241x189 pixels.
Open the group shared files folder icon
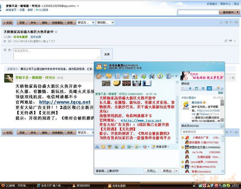coord(108,76)
